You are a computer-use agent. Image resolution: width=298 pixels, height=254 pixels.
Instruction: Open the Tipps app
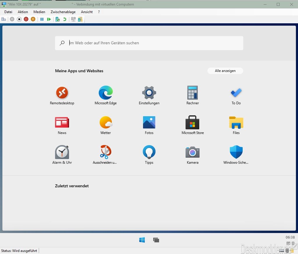pyautogui.click(x=149, y=155)
